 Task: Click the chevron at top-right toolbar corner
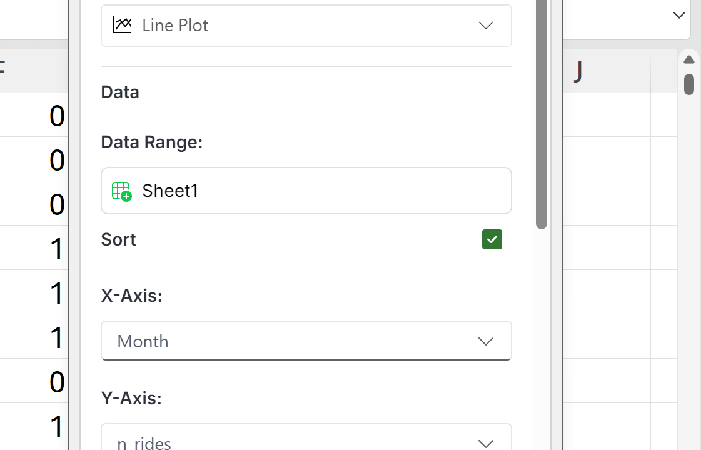click(679, 15)
